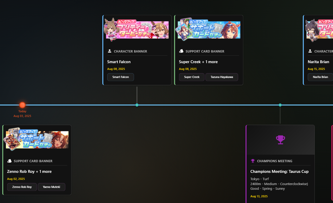Select the timeline dot below the Smart Falcon card
Viewport: 333px width, 203px height.
click(137, 105)
